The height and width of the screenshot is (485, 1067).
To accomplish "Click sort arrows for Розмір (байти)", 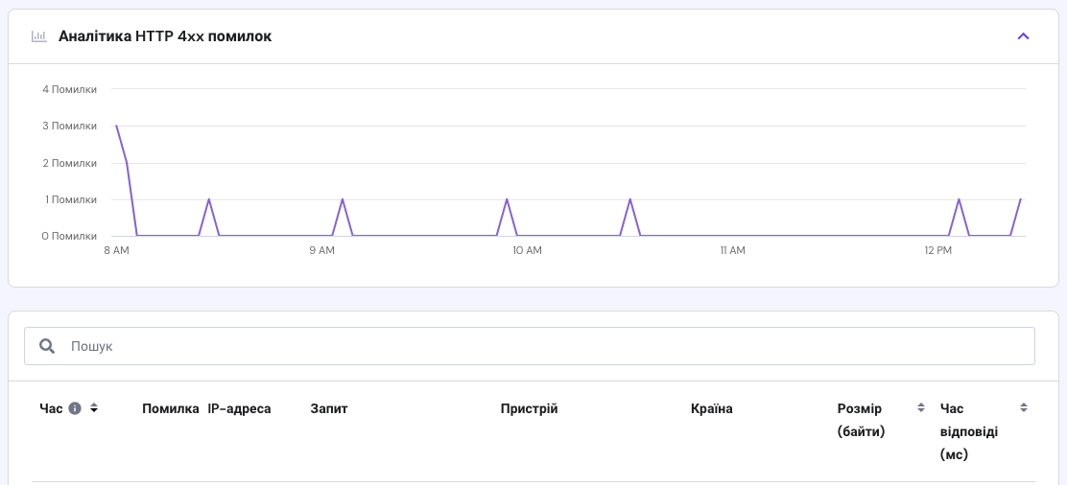I will pos(921,408).
